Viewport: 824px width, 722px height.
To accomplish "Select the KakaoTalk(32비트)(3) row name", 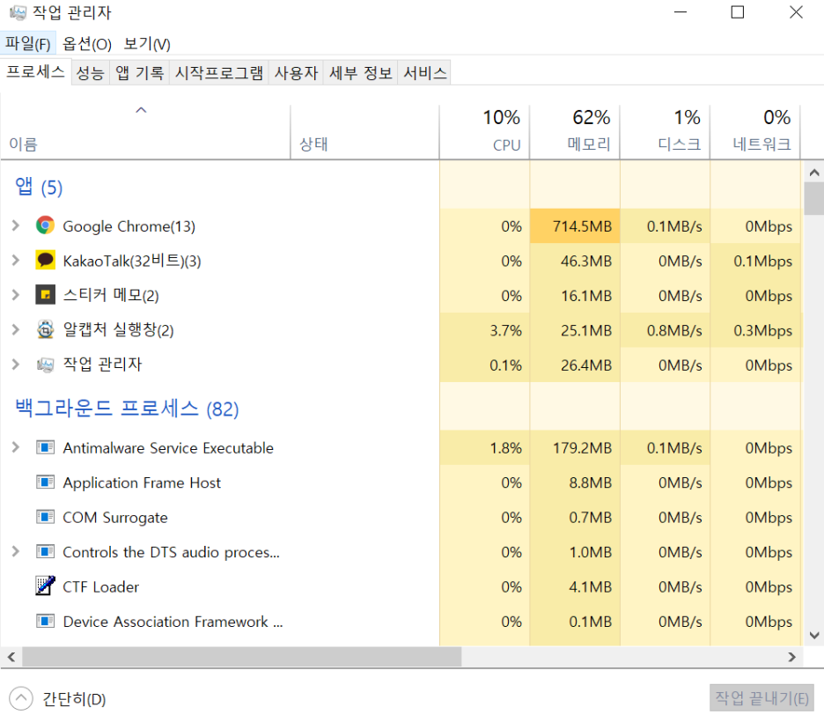I will pyautogui.click(x=132, y=261).
